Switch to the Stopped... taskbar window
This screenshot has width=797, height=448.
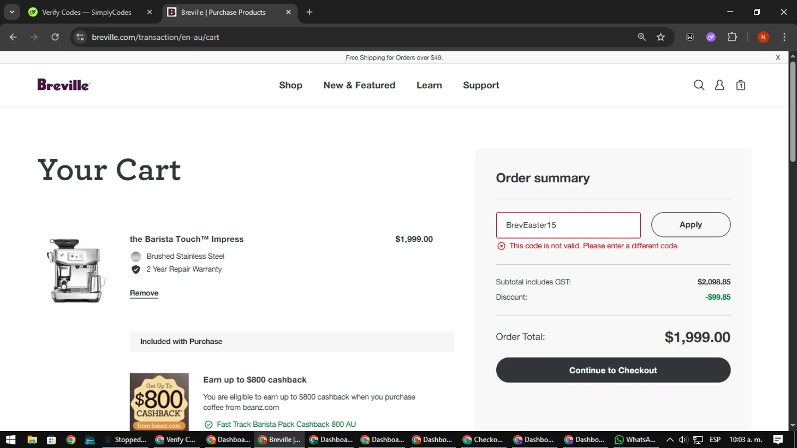(x=125, y=439)
